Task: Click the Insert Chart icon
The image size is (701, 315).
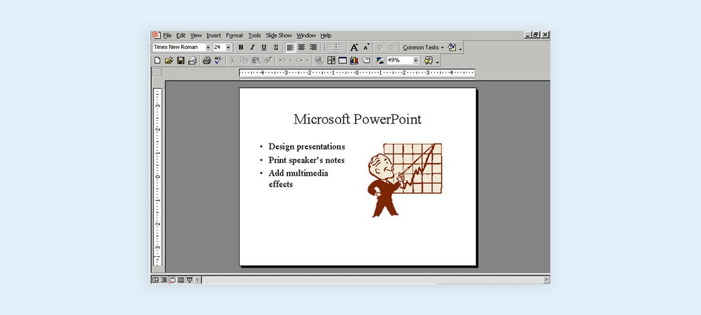Action: tap(355, 60)
